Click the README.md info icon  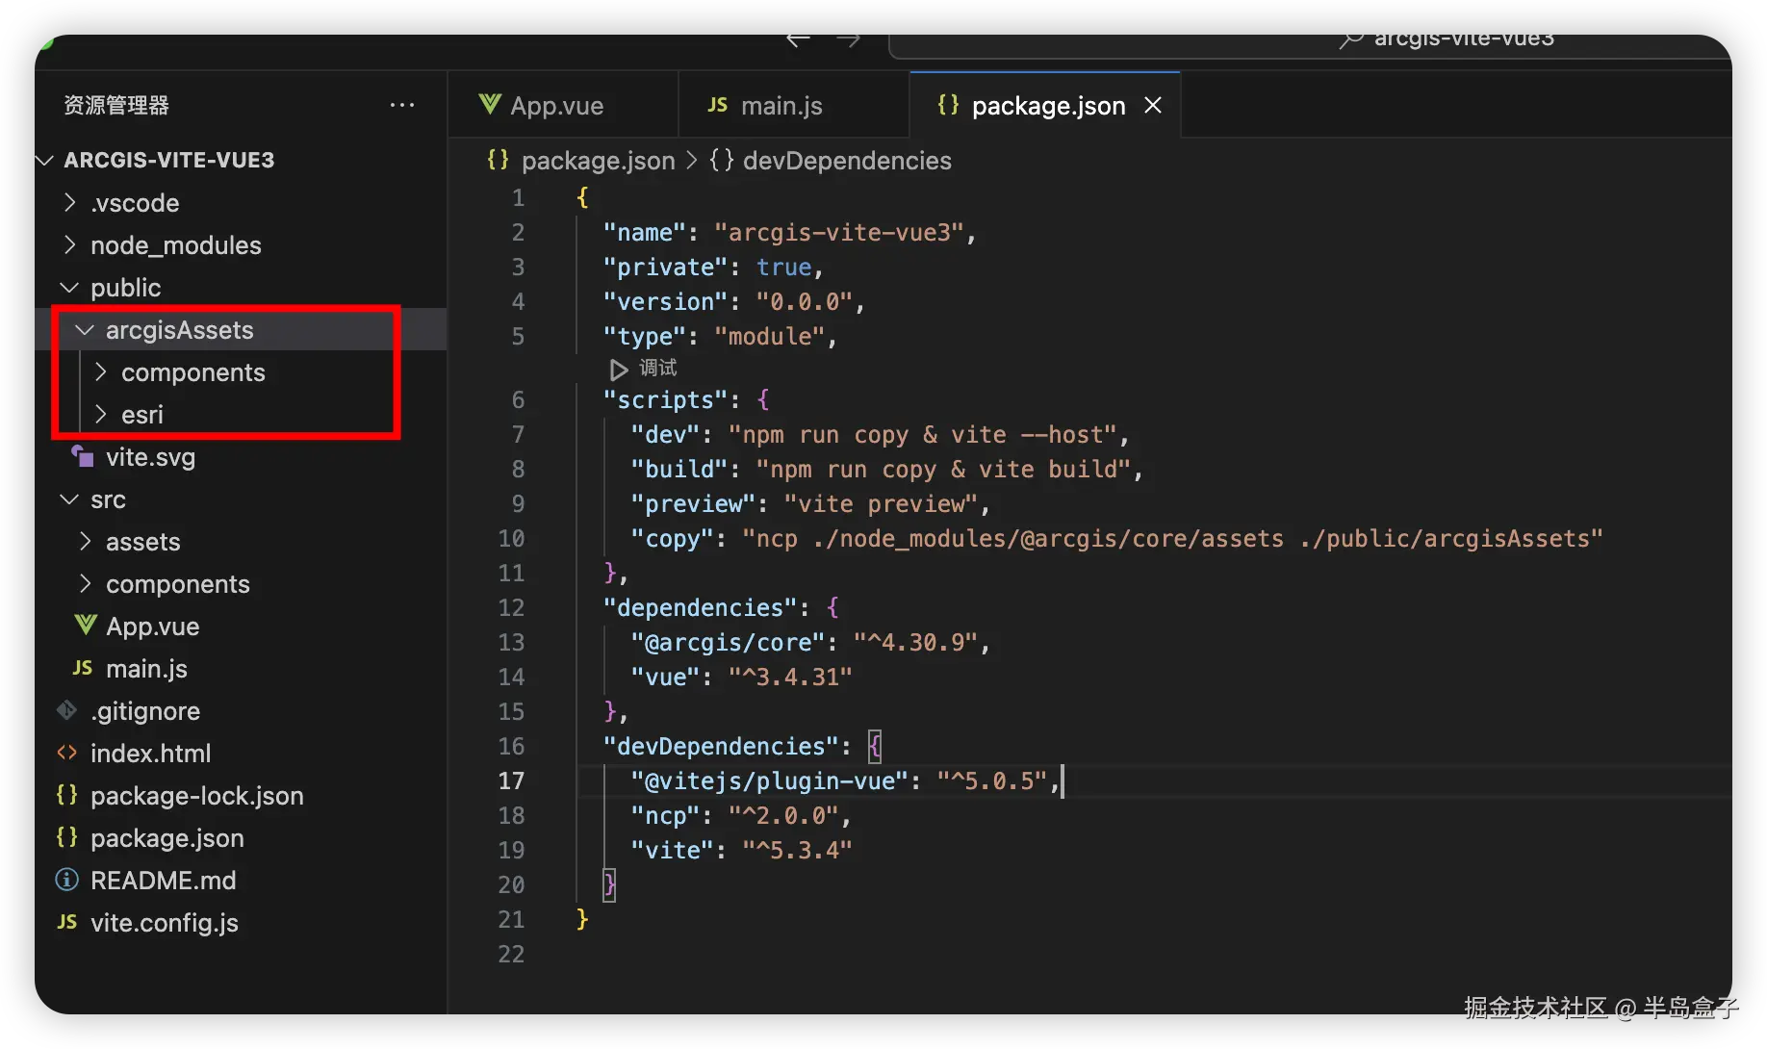pyautogui.click(x=67, y=880)
